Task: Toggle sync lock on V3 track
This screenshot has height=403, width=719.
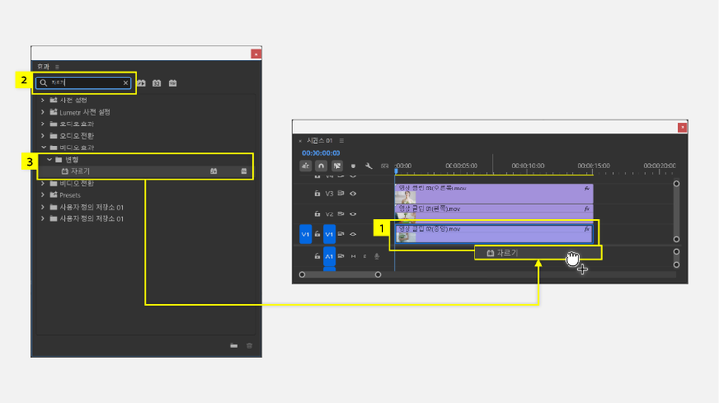Action: [340, 193]
